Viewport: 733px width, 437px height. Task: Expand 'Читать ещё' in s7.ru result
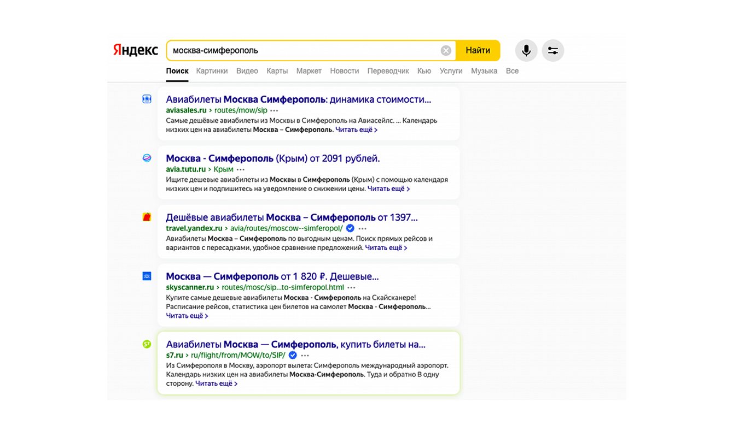coord(217,383)
